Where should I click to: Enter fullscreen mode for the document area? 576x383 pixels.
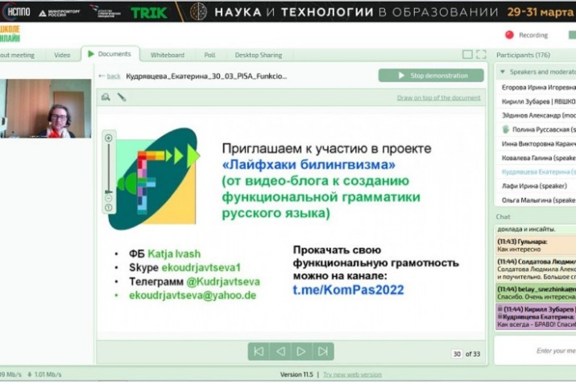(481, 55)
